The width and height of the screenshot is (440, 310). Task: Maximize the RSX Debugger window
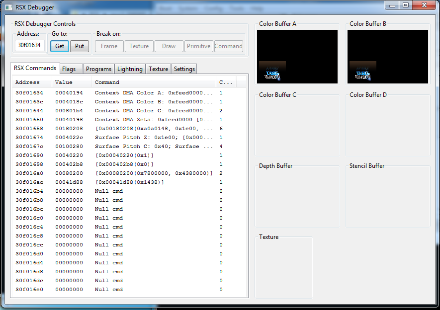click(406, 5)
